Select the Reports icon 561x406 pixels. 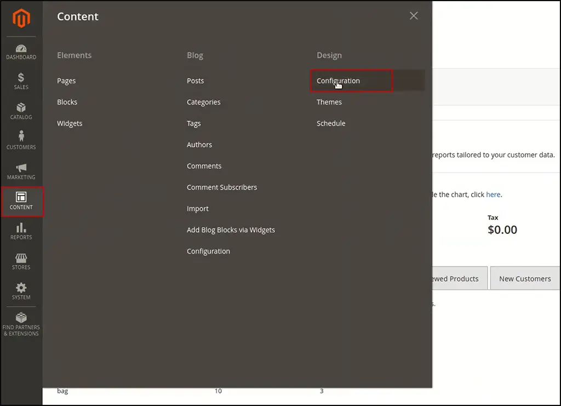(x=21, y=231)
